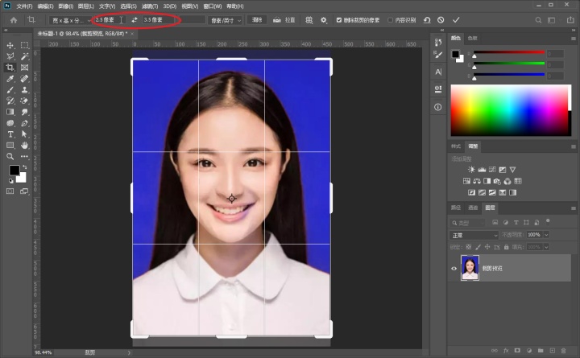This screenshot has width=580, height=358.
Task: Hide the 裁剪预览 layer eye
Action: tap(454, 269)
